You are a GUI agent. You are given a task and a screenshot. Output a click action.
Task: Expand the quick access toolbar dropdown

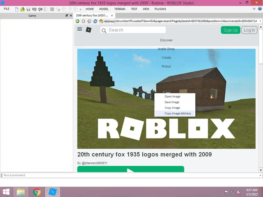(x=80, y=9)
